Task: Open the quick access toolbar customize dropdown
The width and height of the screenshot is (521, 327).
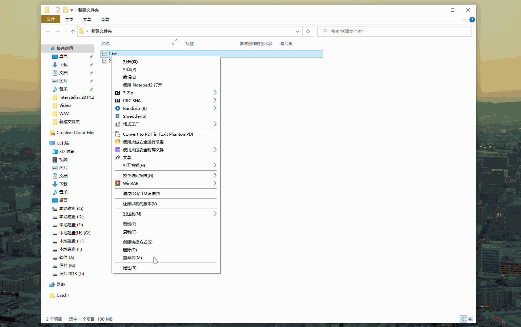Action: (72, 11)
